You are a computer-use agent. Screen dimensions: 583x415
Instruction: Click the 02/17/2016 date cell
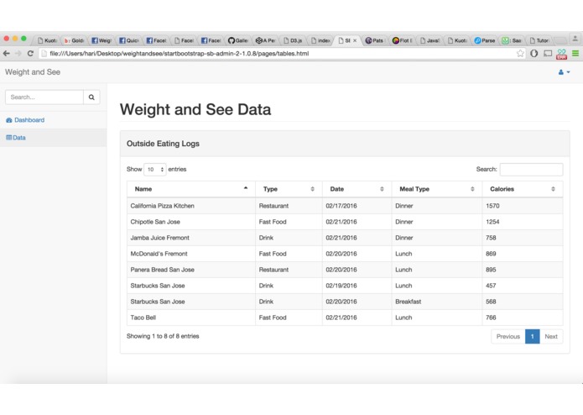357,206
